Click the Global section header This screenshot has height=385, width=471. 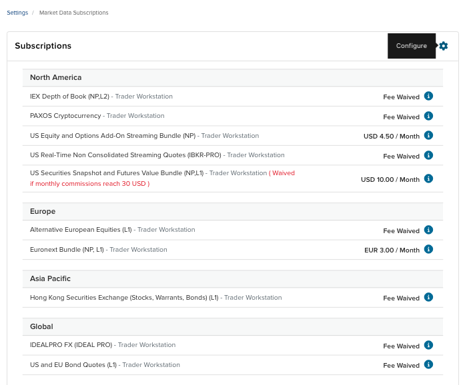232,326
